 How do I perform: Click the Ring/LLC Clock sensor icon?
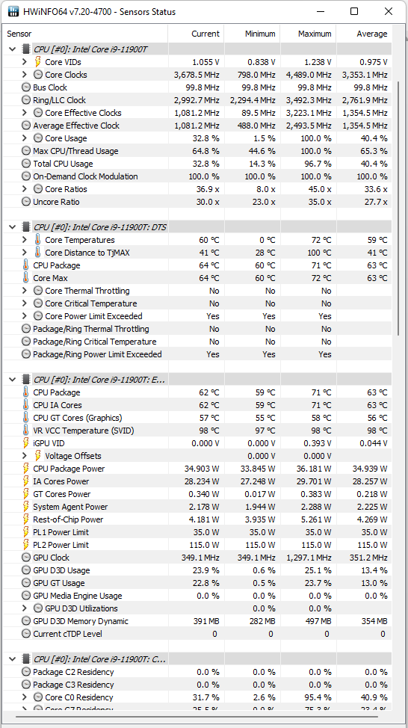[x=26, y=100]
